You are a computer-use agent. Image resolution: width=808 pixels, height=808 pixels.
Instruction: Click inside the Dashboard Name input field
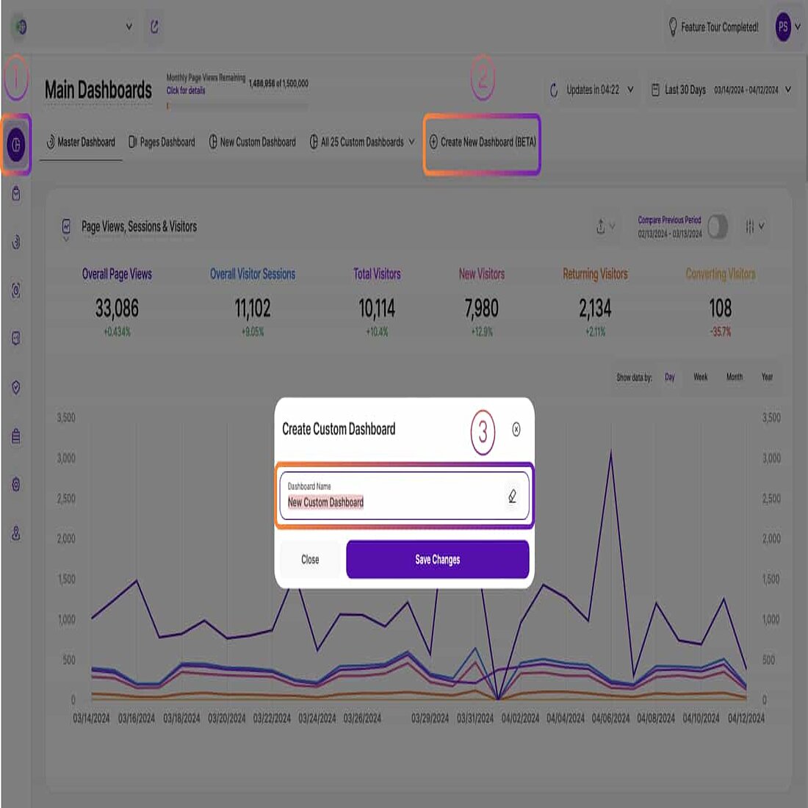click(389, 502)
